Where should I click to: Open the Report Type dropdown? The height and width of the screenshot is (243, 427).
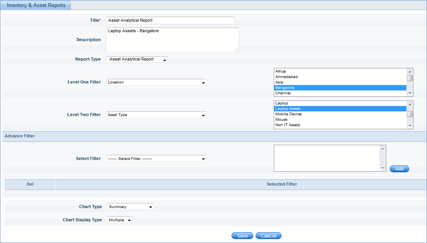[137, 59]
